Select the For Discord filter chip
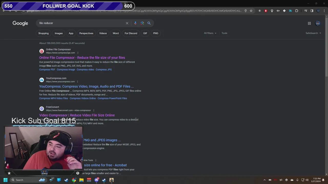 tap(131, 33)
